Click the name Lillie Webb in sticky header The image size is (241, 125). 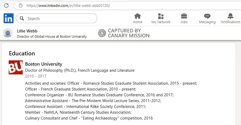coord(27,31)
